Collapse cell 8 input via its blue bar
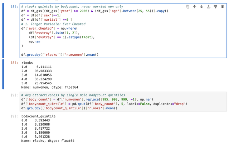This screenshot has height=145, width=229. (3, 31)
